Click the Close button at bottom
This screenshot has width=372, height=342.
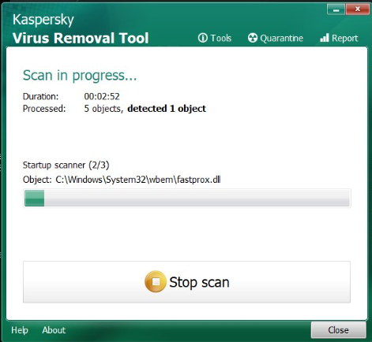coord(338,330)
